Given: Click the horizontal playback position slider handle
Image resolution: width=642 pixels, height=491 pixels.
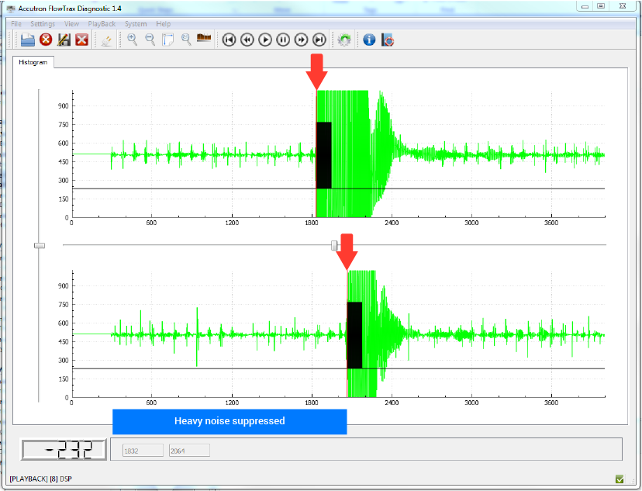Looking at the screenshot, I should (x=334, y=245).
